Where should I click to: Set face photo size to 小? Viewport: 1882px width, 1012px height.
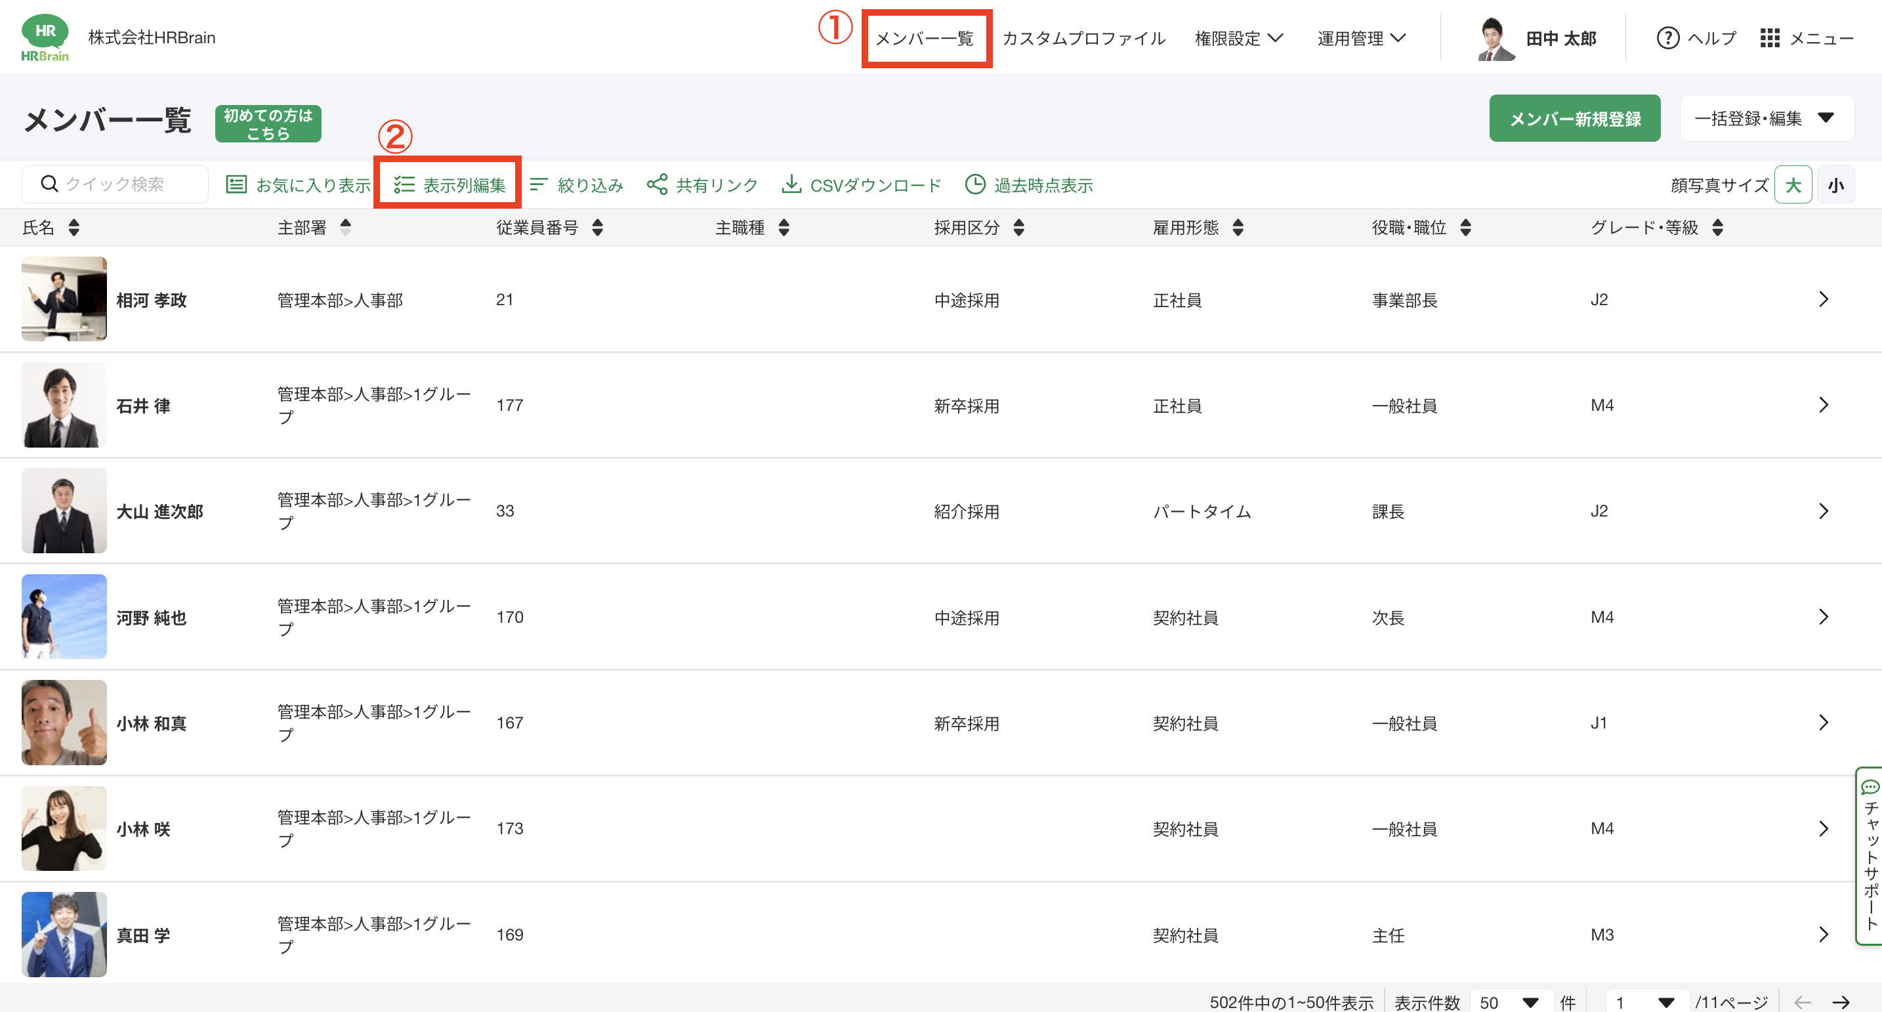[x=1835, y=185]
